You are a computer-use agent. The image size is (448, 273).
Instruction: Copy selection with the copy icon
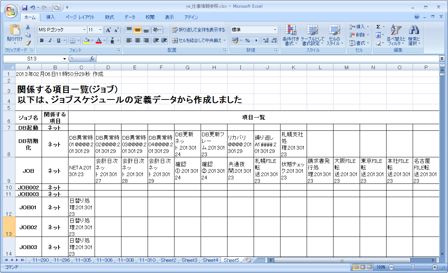click(28, 35)
